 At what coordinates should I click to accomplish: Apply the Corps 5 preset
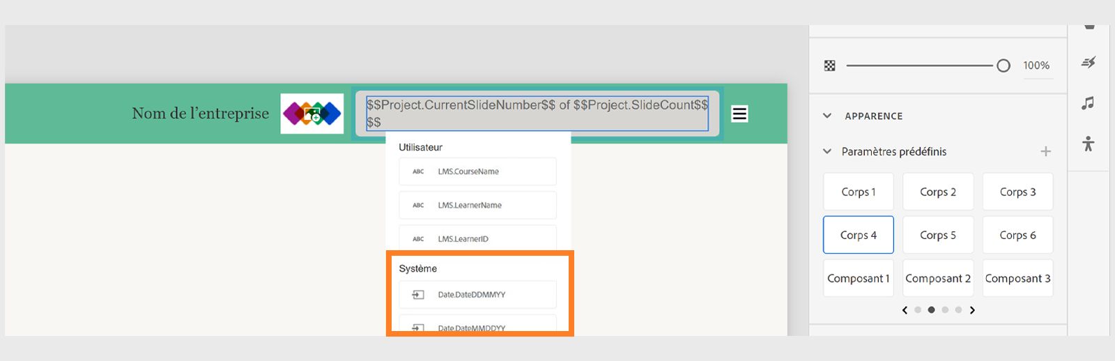click(938, 235)
